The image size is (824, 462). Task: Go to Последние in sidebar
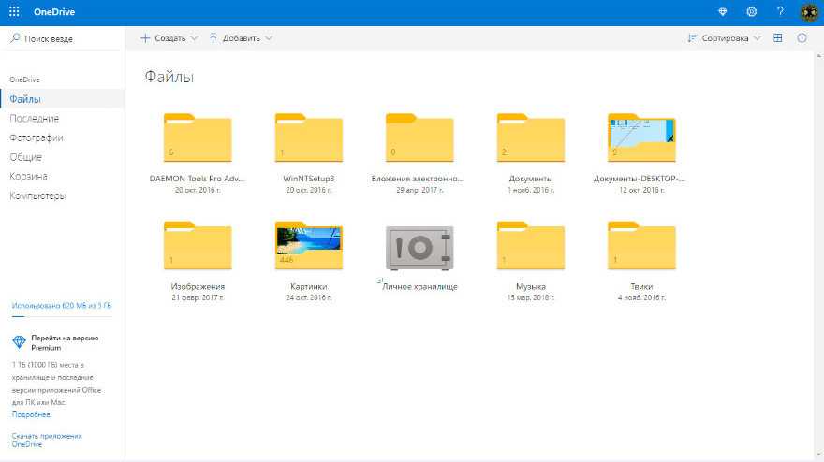pyautogui.click(x=35, y=119)
